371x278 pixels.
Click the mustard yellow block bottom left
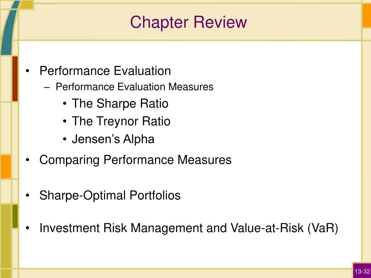[6, 236]
